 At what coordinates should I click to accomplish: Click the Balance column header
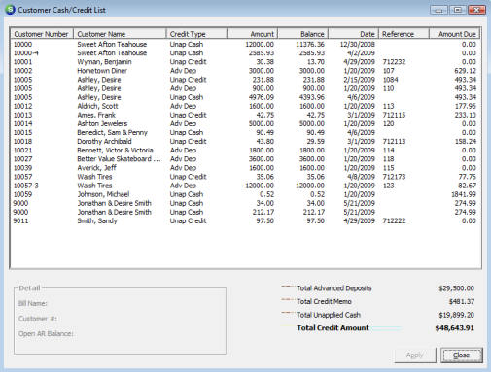303,34
